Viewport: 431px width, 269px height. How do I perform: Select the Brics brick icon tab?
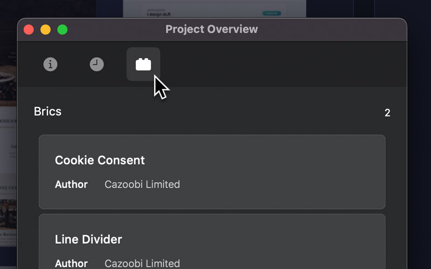click(143, 64)
